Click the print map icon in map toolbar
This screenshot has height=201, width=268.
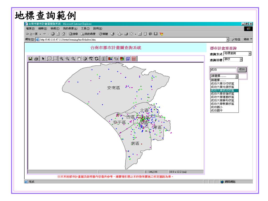point(36,59)
